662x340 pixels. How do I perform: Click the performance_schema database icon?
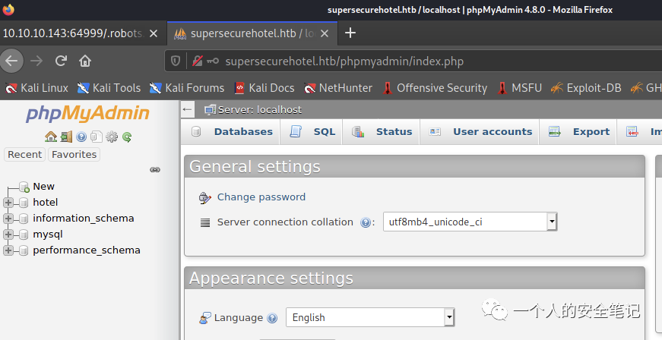tap(24, 250)
